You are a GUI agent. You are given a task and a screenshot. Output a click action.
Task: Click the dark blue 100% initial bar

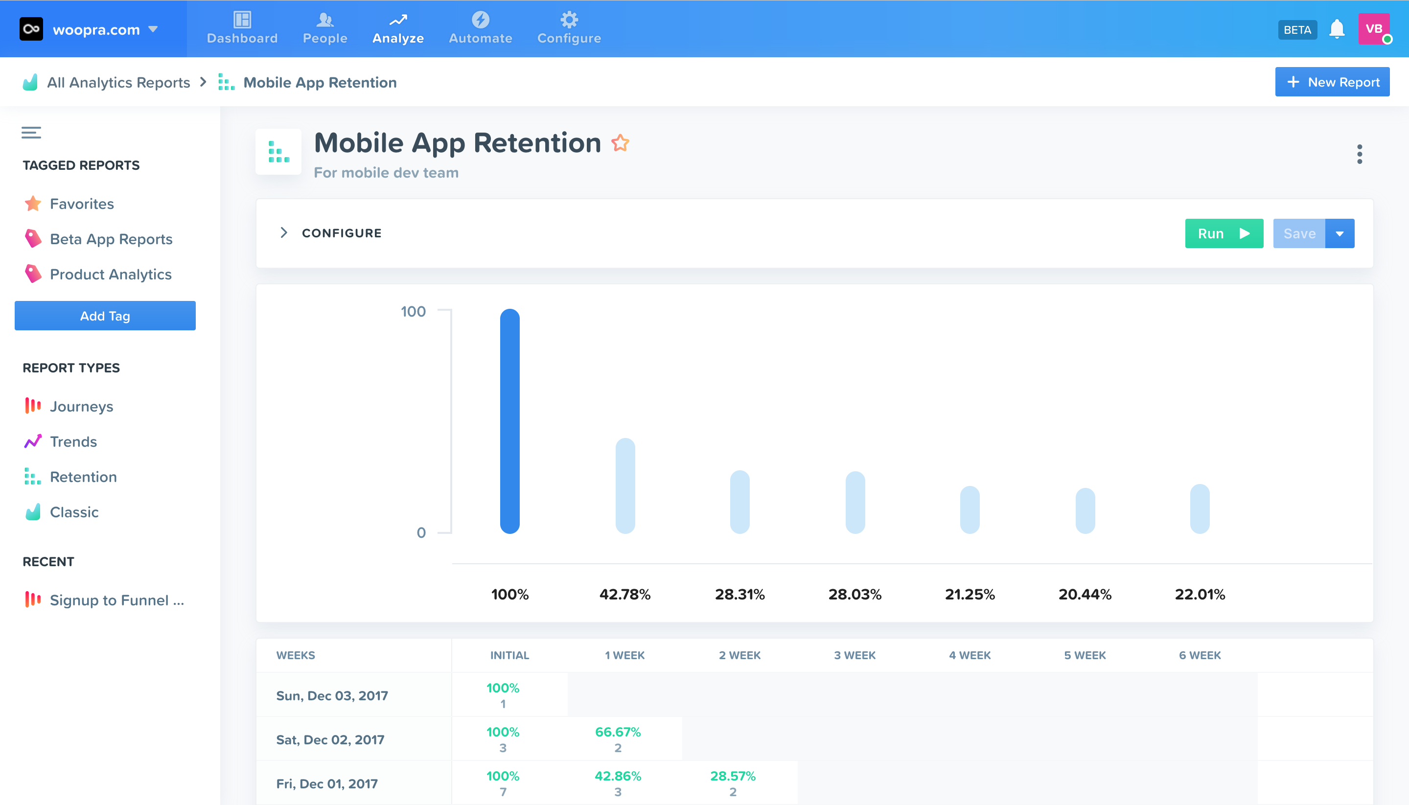(509, 420)
